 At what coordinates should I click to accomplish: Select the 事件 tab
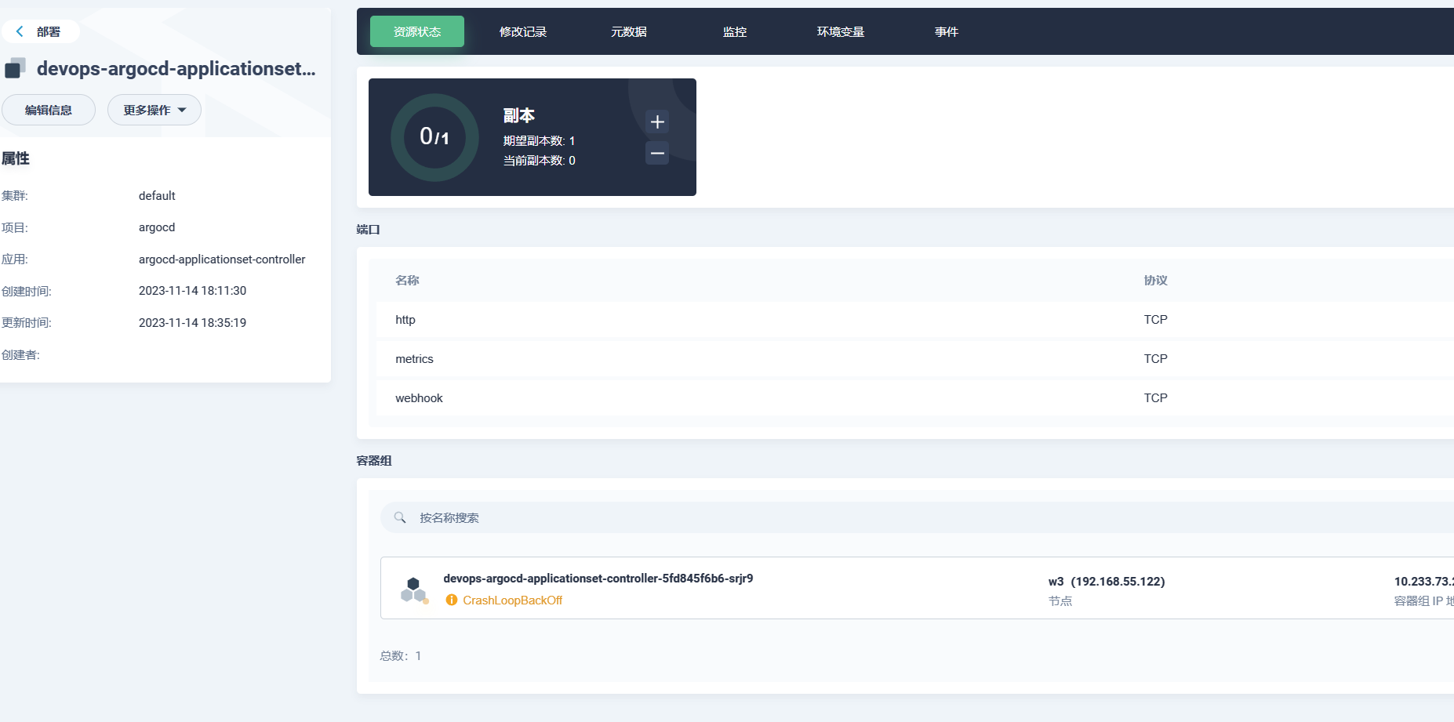pyautogui.click(x=946, y=31)
